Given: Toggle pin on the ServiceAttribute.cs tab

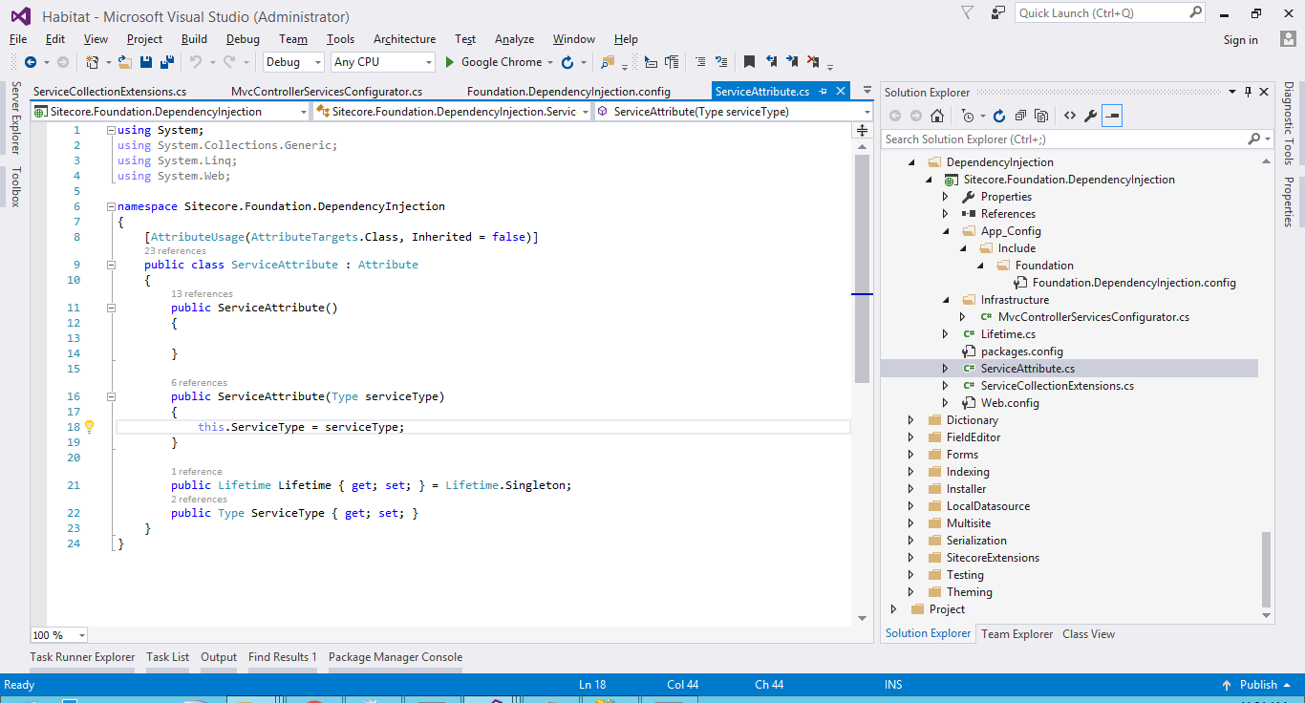Looking at the screenshot, I should pos(822,92).
